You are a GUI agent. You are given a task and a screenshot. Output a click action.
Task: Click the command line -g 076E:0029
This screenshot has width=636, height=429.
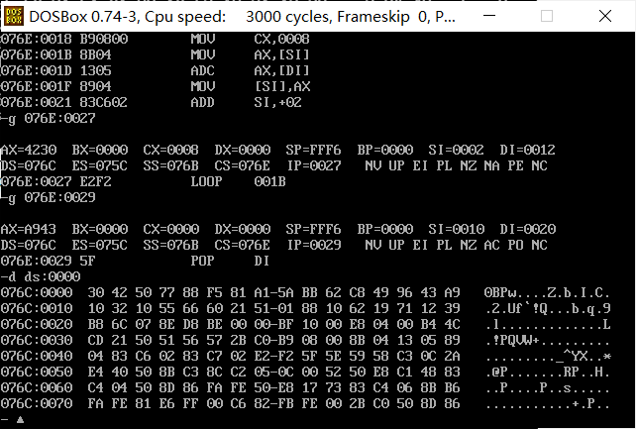coord(49,197)
